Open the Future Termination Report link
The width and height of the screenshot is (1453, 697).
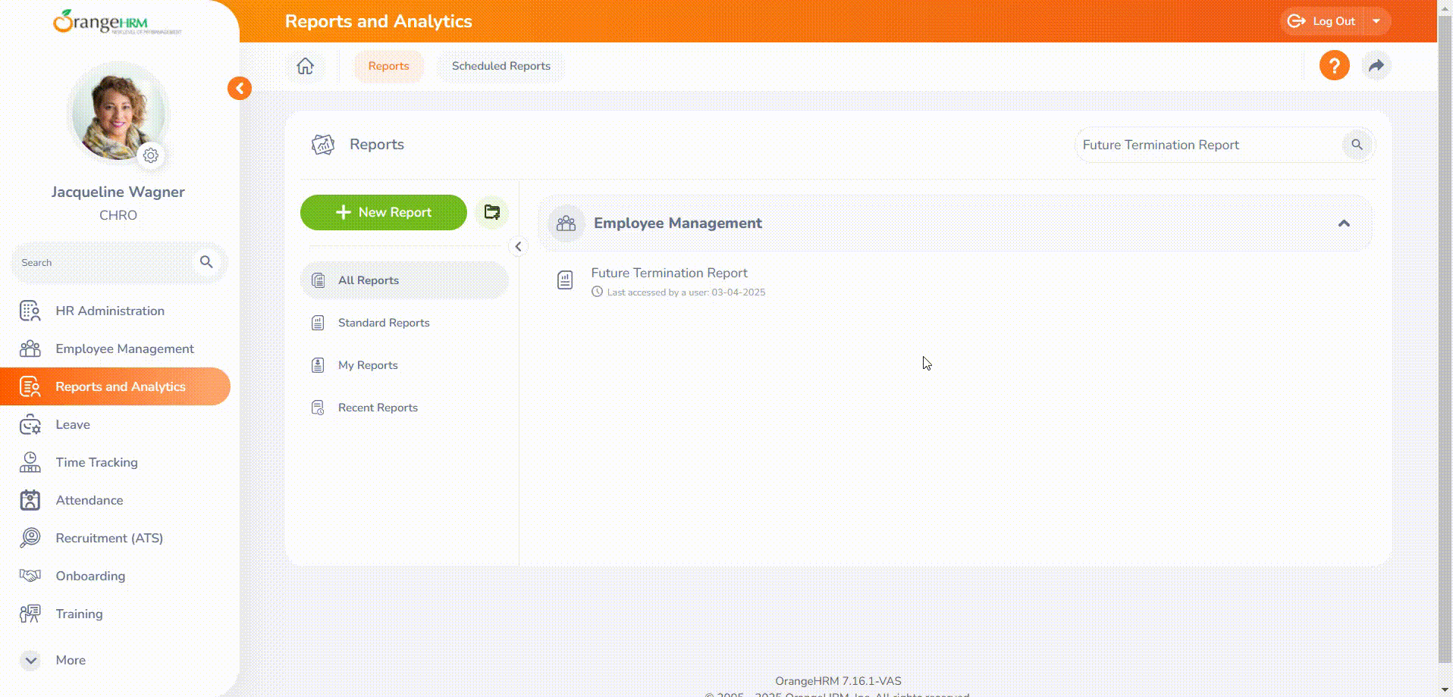point(669,273)
